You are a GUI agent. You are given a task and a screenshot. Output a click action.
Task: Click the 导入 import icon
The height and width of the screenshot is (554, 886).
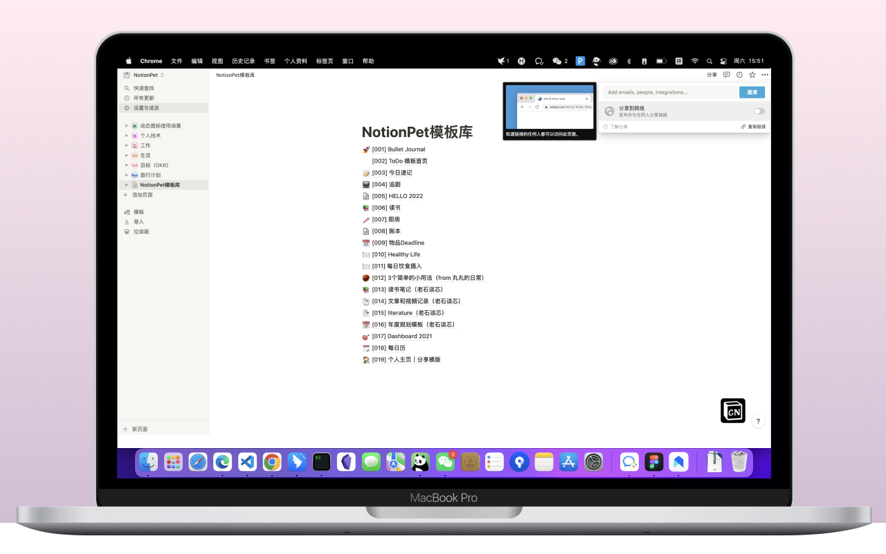click(x=127, y=222)
